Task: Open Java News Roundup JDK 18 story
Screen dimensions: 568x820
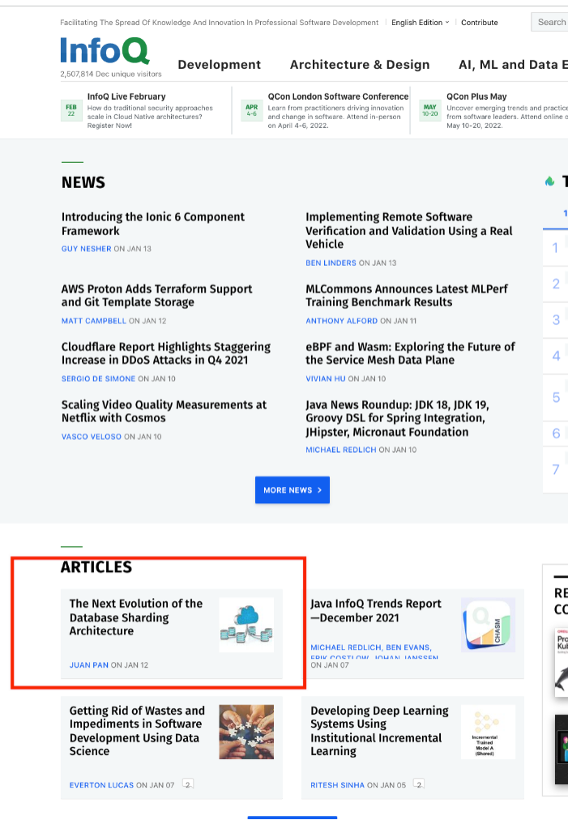Action: click(x=397, y=418)
